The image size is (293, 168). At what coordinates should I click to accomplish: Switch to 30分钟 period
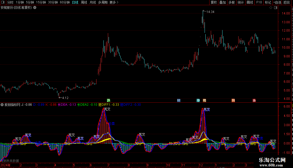coord(53,2)
